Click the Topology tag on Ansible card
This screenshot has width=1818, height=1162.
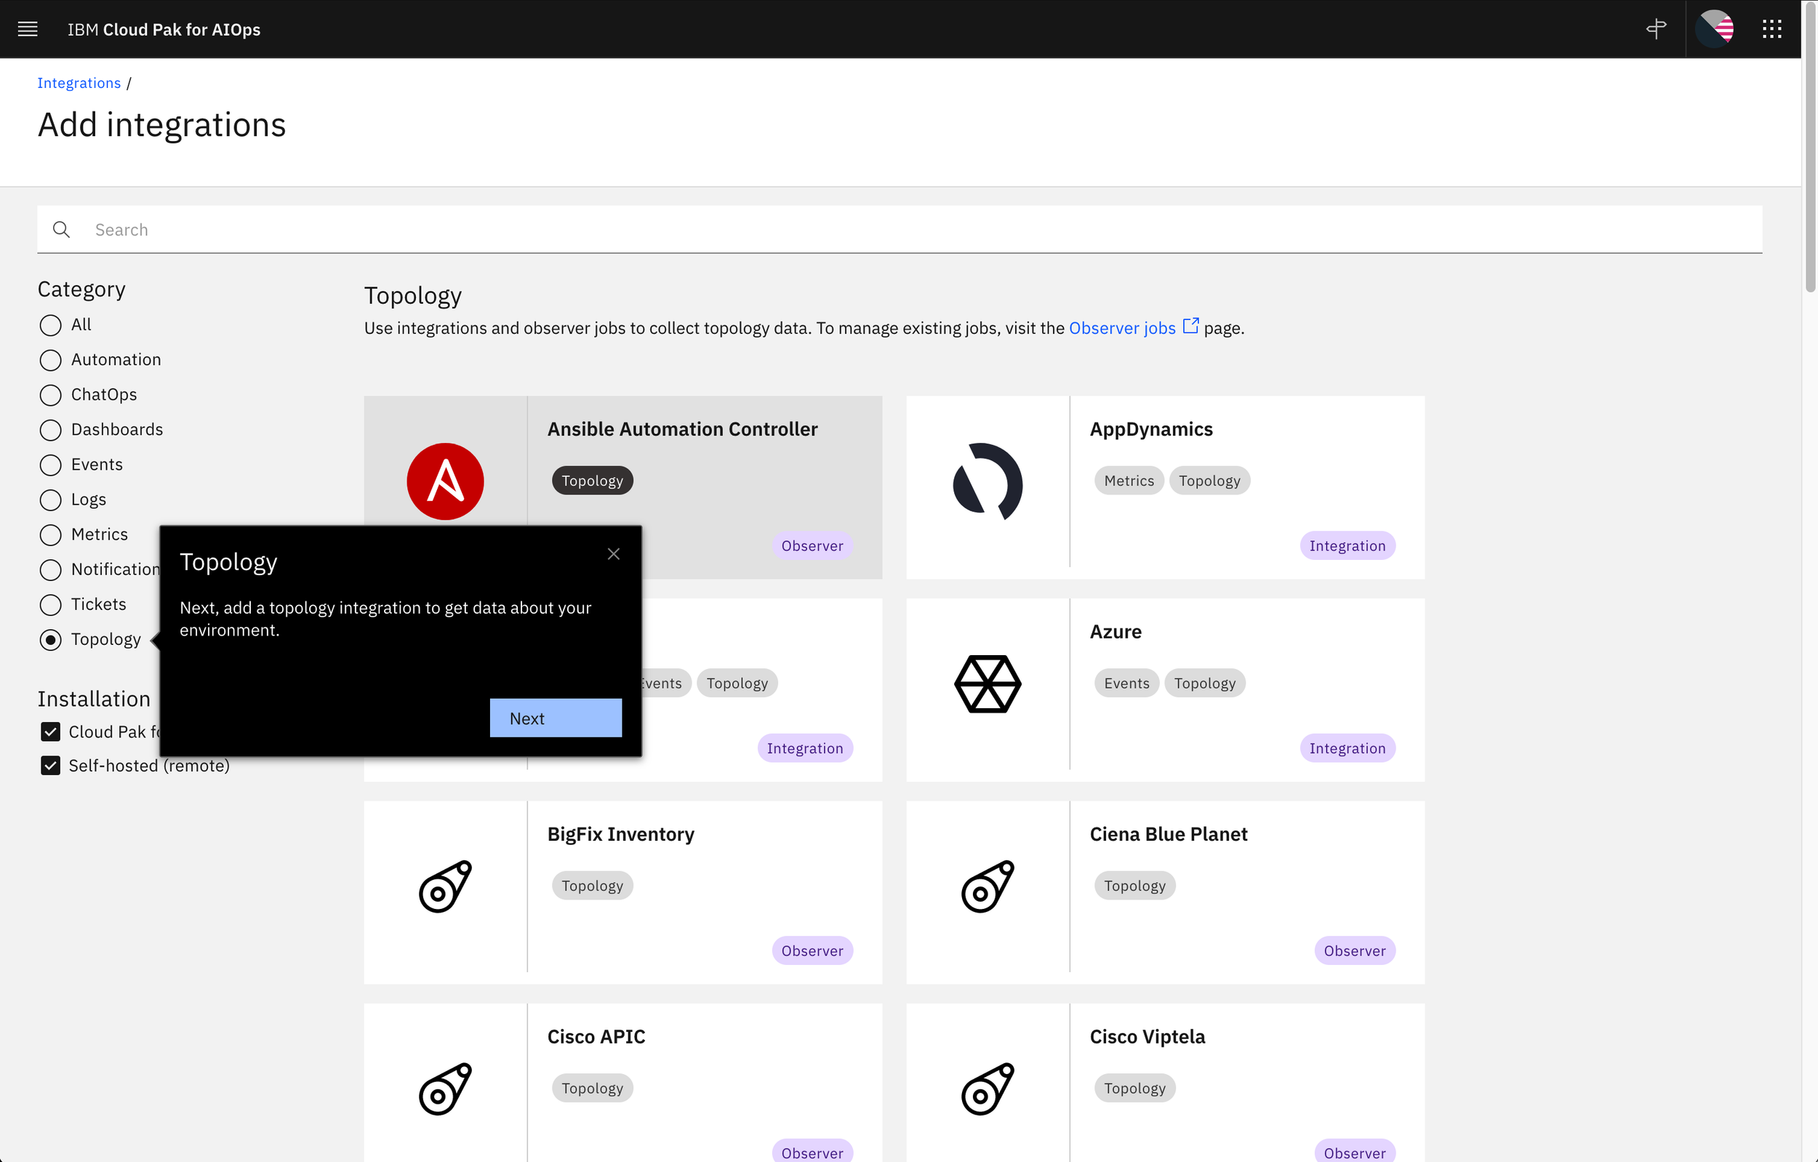point(593,481)
